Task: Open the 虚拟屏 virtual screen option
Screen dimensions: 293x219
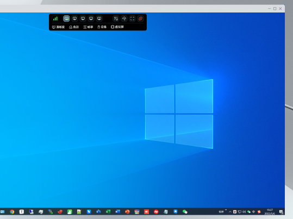Action: (117, 27)
